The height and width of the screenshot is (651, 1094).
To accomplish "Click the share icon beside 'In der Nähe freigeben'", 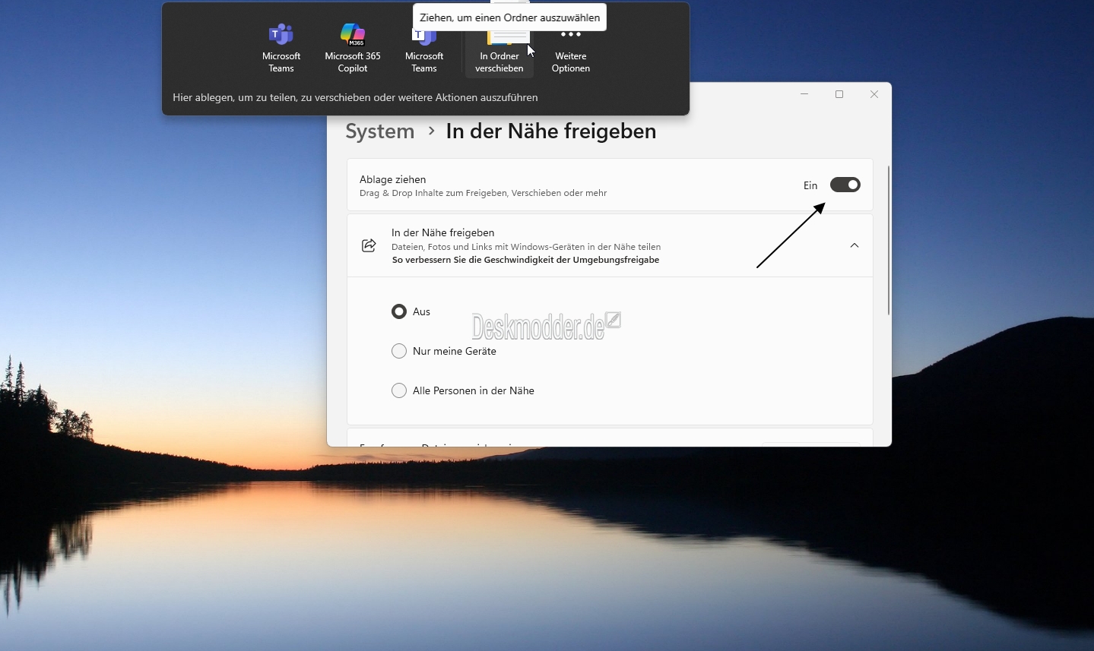I will tap(369, 245).
